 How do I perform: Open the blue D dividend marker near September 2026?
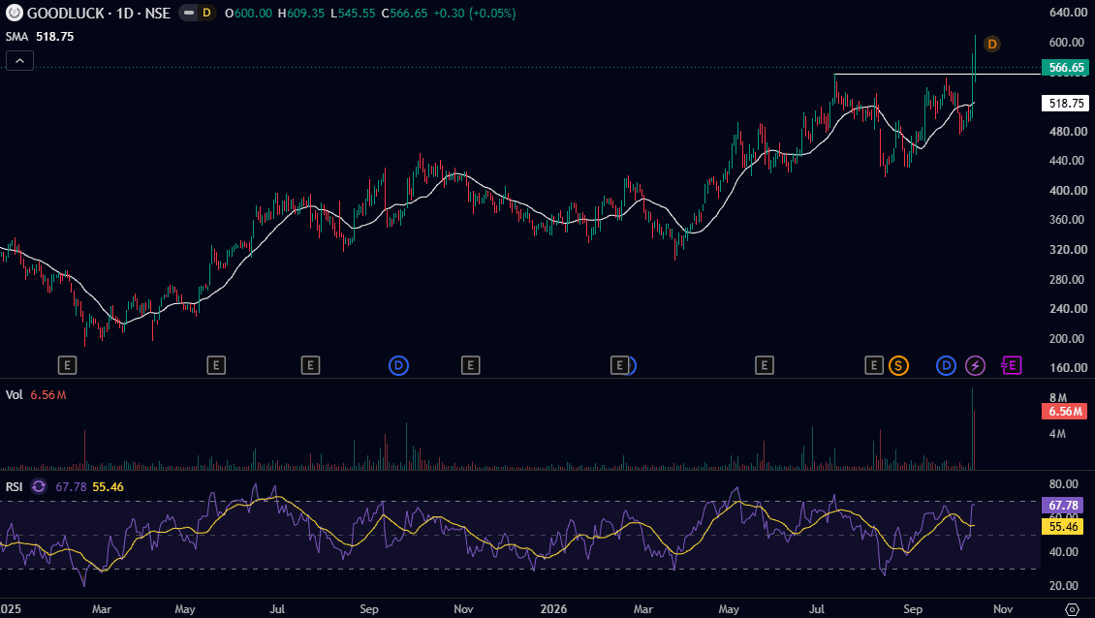pyautogui.click(x=946, y=365)
